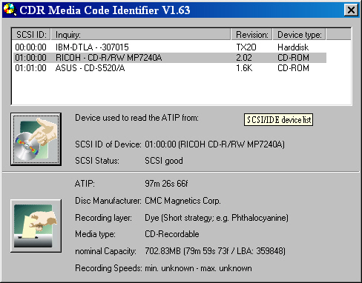
Task: Select the RICOH CD-R/RW MP7240A row
Action: [x=170, y=58]
